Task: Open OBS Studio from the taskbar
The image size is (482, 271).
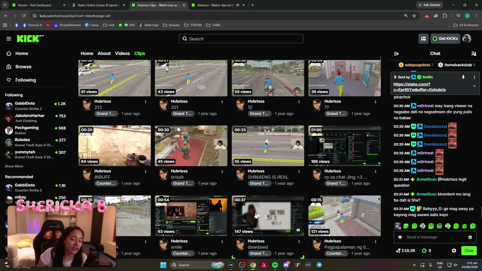Action: (x=242, y=265)
